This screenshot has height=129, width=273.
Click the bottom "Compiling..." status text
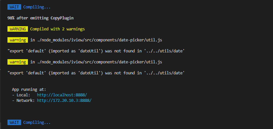pyautogui.click(x=37, y=123)
